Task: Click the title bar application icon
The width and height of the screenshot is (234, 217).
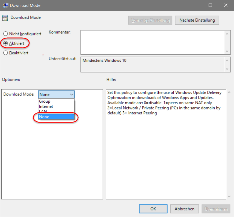Action: pyautogui.click(x=6, y=5)
